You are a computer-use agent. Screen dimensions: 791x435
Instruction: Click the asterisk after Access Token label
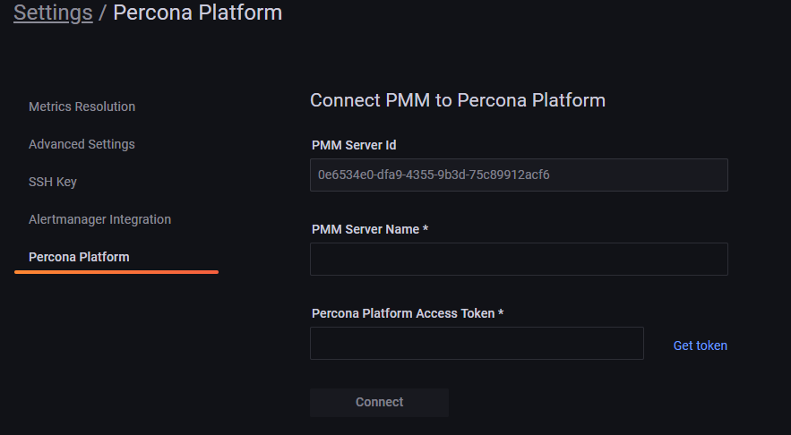(501, 313)
